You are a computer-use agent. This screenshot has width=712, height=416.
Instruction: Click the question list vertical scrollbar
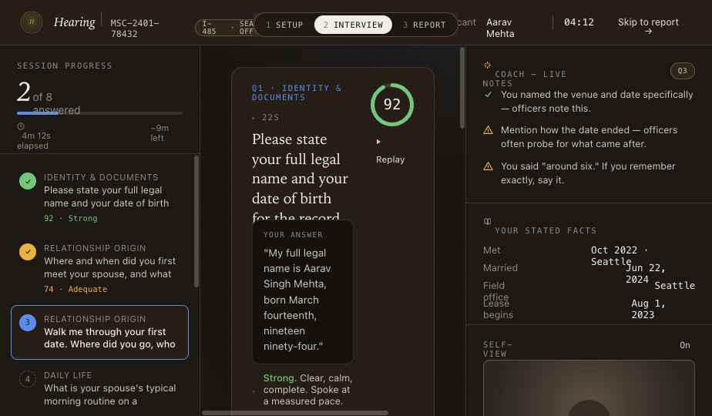tap(196, 221)
